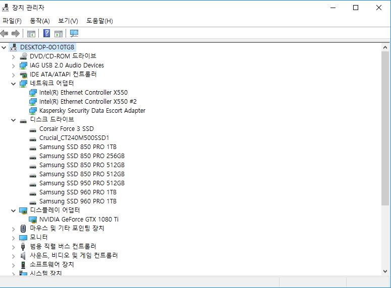Click the 네트워크 어댑터 category icon
This screenshot has width=391, height=288.
click(23, 84)
